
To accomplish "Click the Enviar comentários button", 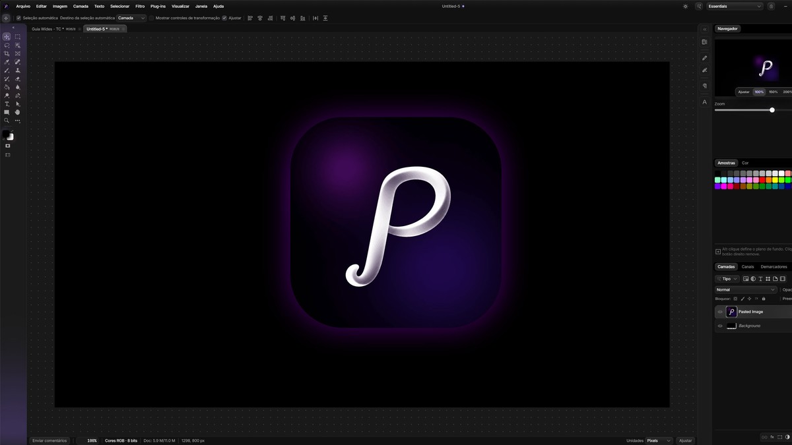I will (49, 440).
